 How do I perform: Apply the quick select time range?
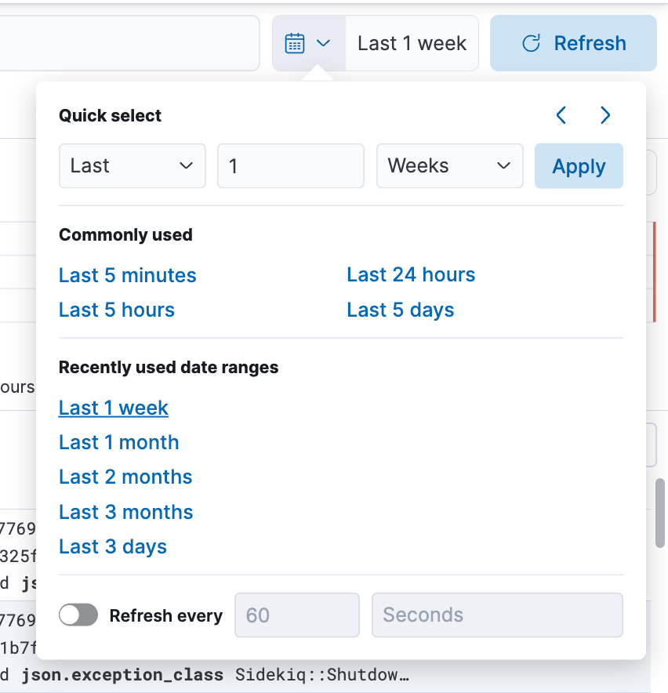coord(579,165)
